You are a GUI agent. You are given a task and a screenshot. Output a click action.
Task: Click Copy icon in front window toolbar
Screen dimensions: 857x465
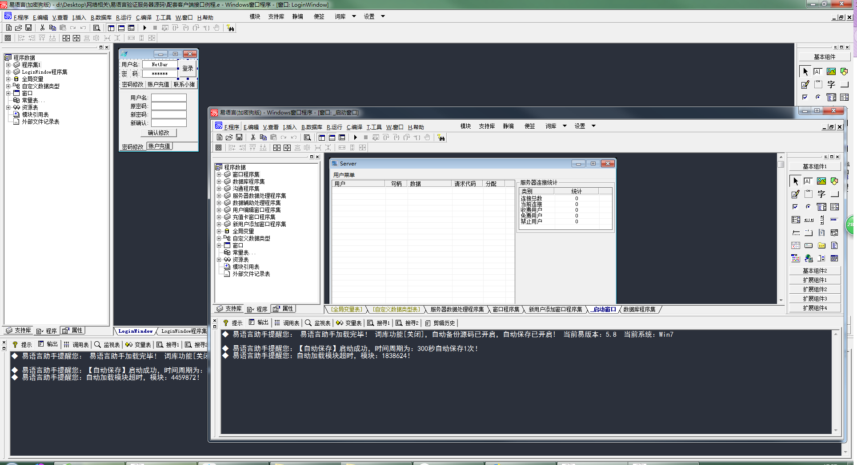coord(263,138)
